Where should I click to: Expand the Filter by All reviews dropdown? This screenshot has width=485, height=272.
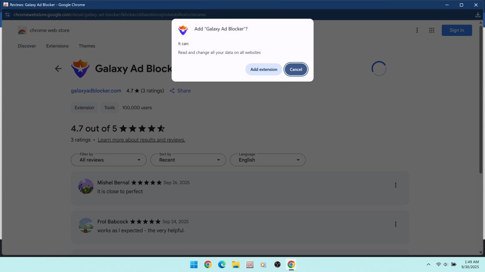[x=108, y=160]
